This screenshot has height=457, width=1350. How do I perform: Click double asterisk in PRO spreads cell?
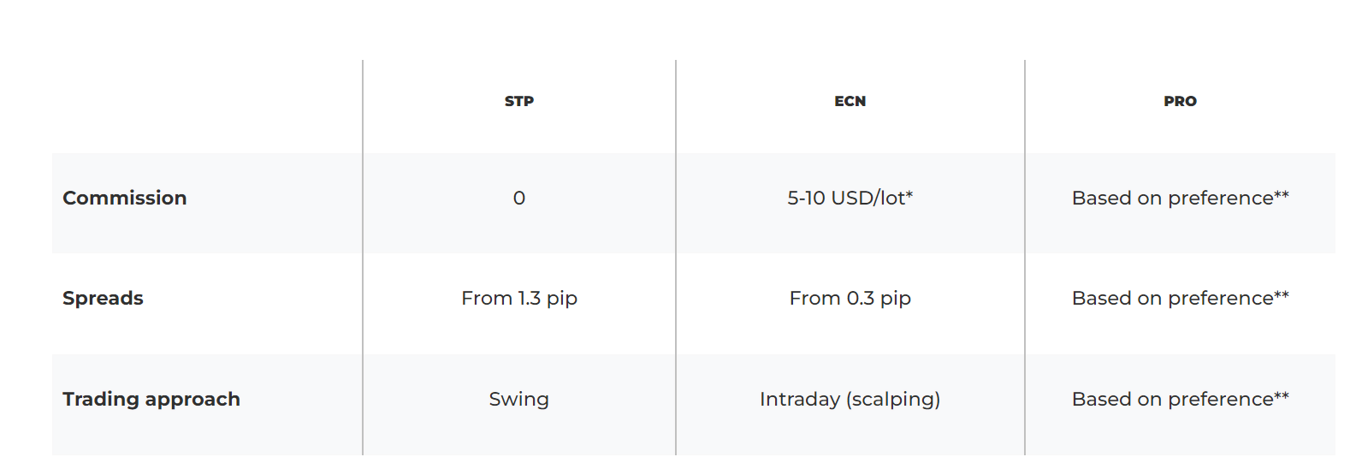pyautogui.click(x=1282, y=294)
